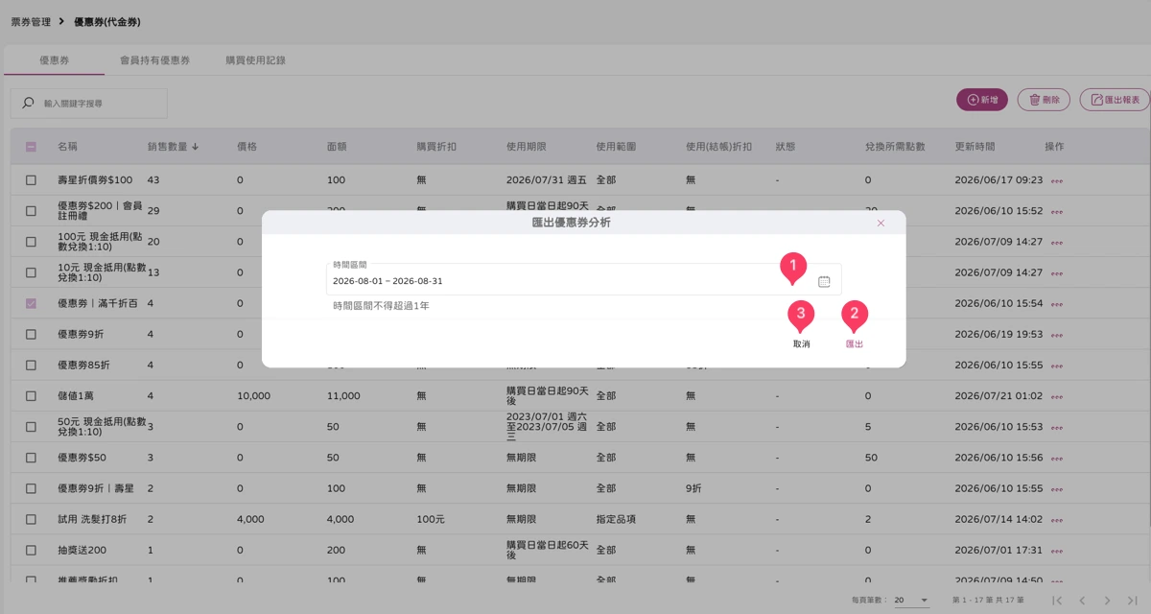This screenshot has height=614, width=1151.
Task: Click the 匯出報表 export icon button
Action: [x=1115, y=100]
